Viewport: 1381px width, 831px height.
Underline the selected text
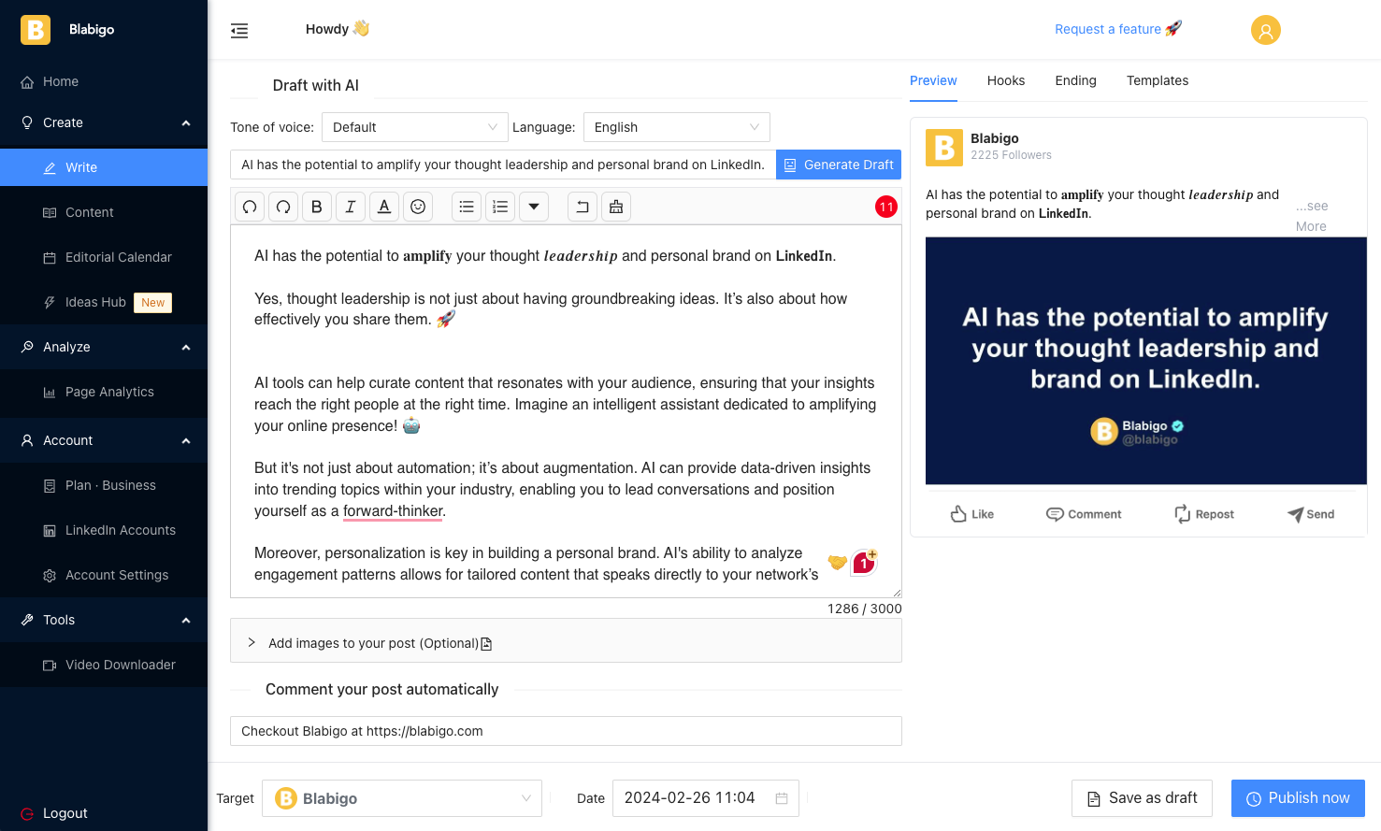click(x=384, y=207)
